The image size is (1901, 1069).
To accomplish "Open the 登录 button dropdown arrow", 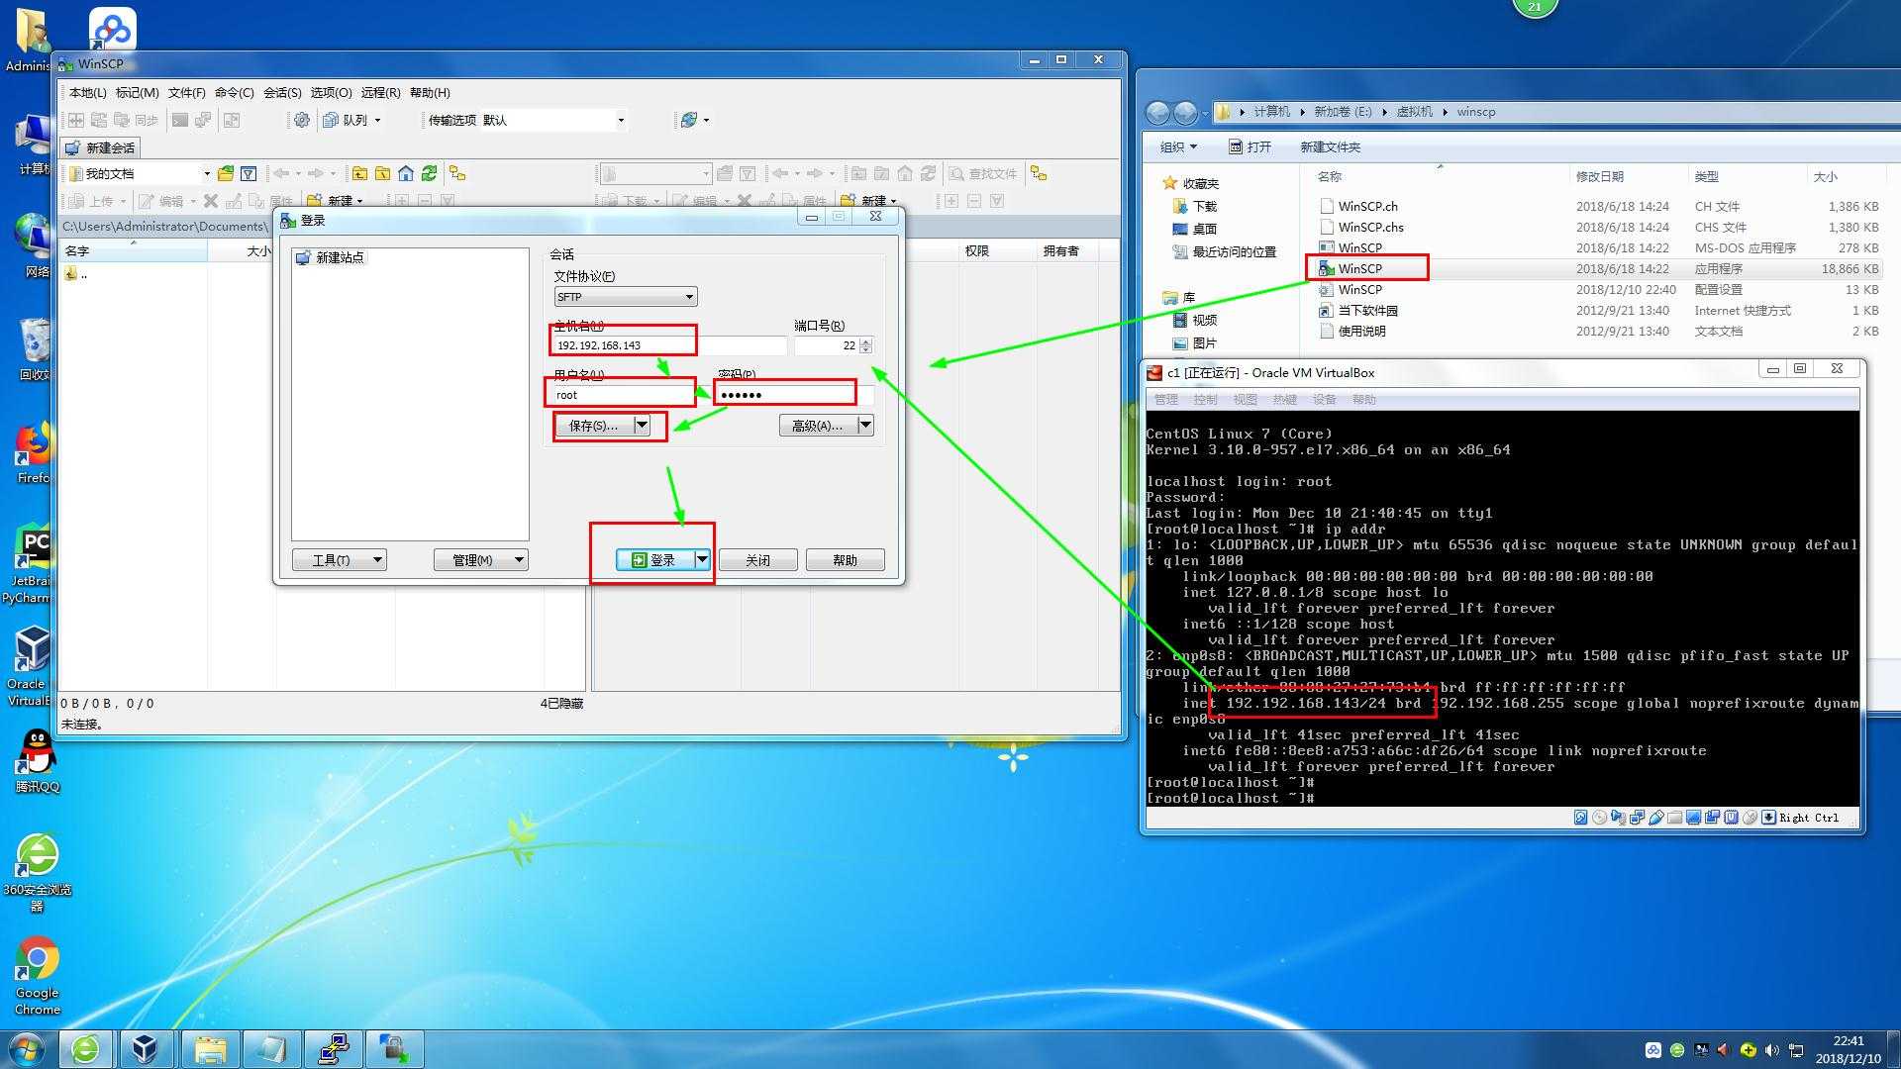I will pos(702,559).
